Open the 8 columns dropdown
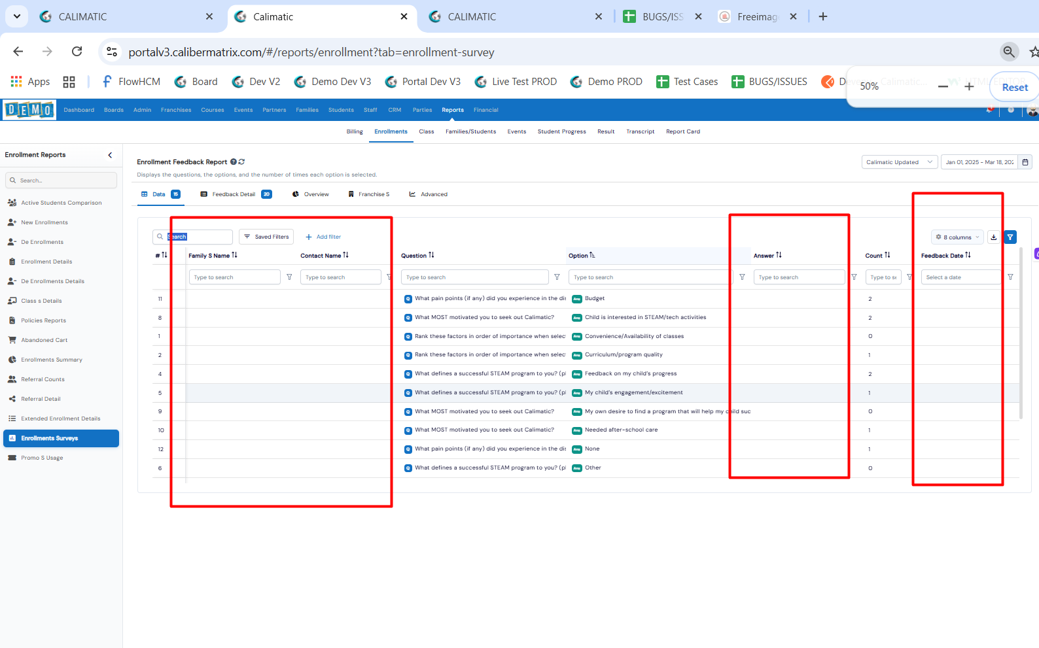This screenshot has height=648, width=1039. pyautogui.click(x=957, y=237)
